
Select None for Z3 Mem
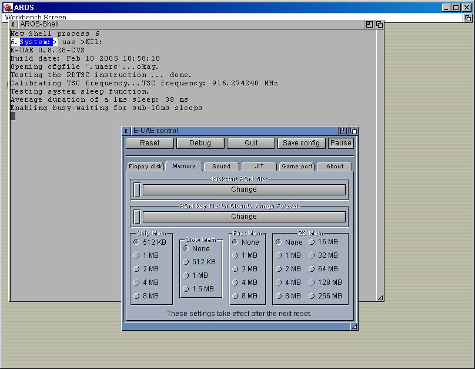279,242
